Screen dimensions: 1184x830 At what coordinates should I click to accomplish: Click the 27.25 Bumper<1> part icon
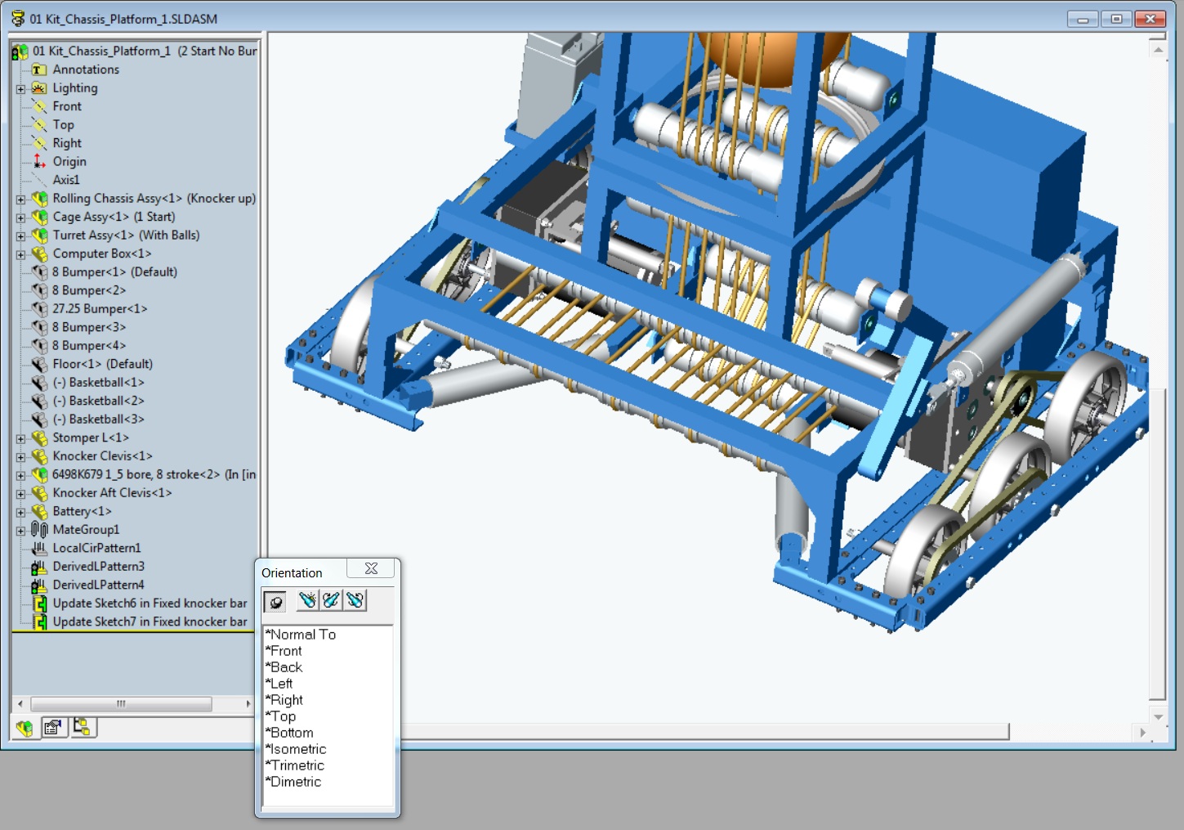(x=39, y=309)
